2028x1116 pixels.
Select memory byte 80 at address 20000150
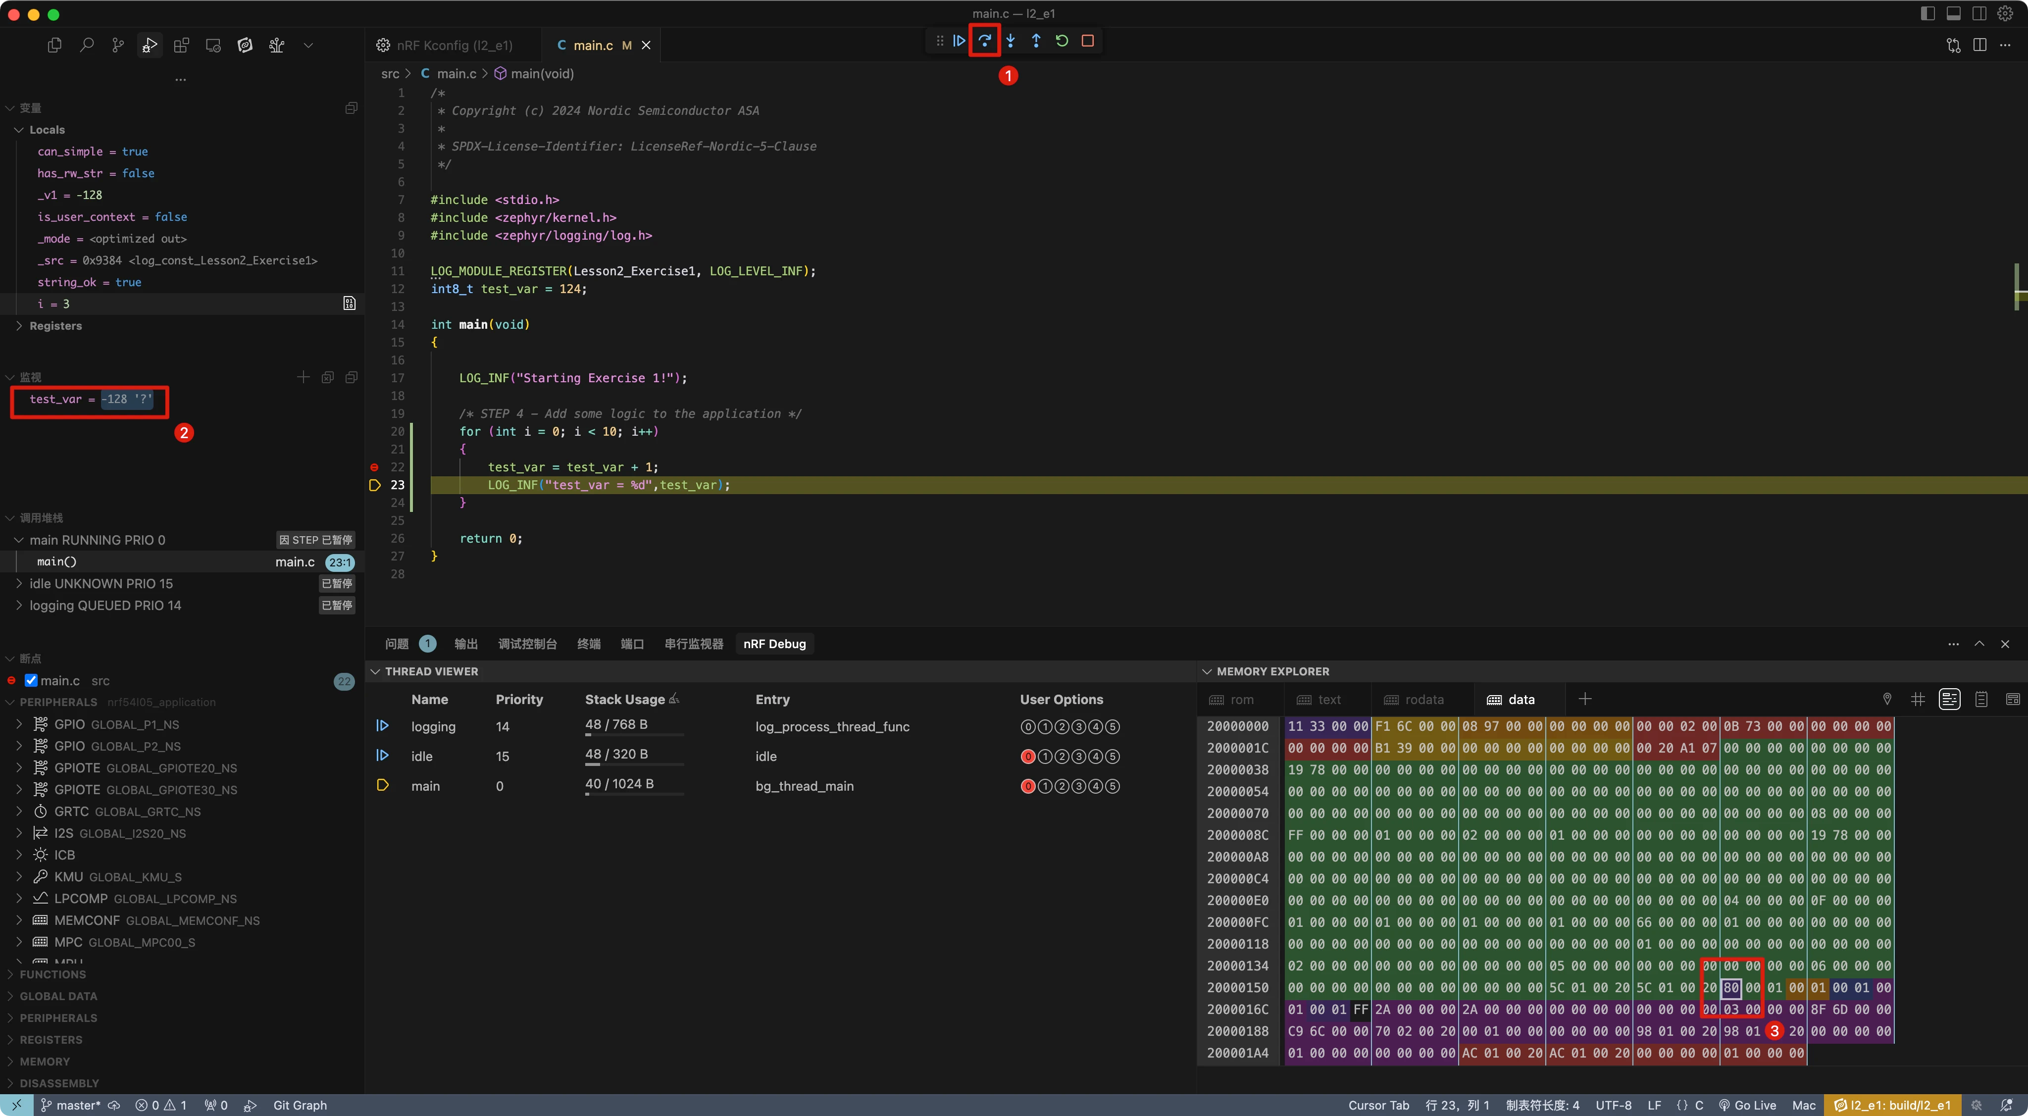tap(1730, 988)
